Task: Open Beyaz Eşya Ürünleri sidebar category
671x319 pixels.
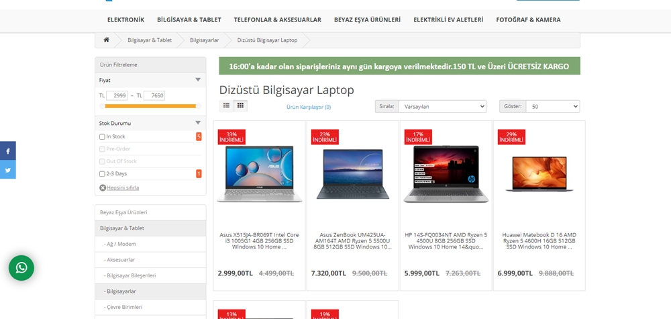Action: pyautogui.click(x=150, y=212)
